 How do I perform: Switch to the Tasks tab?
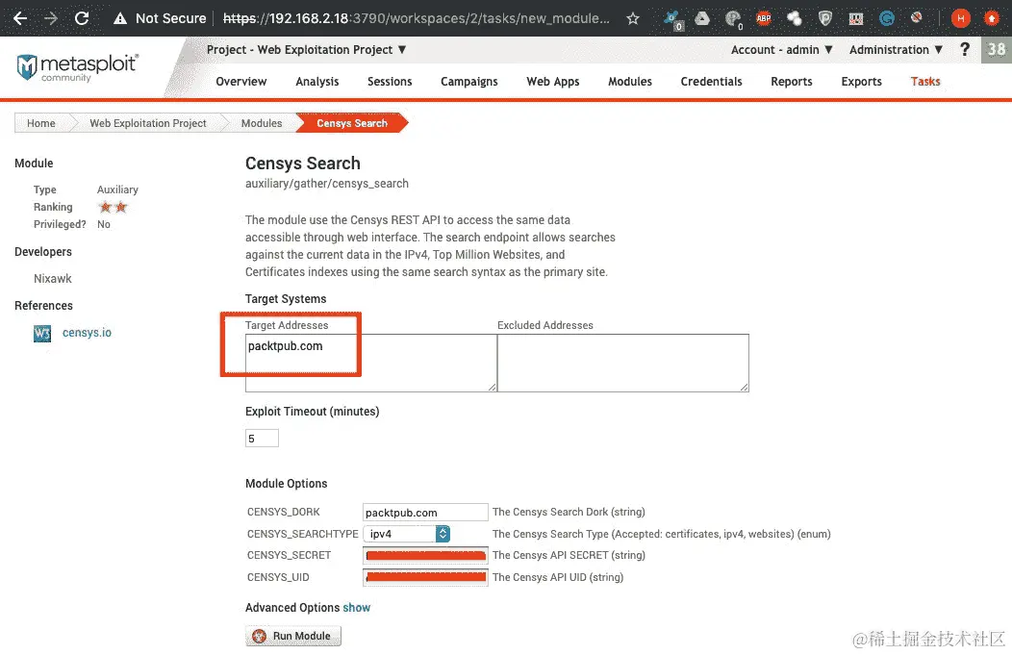pyautogui.click(x=925, y=82)
